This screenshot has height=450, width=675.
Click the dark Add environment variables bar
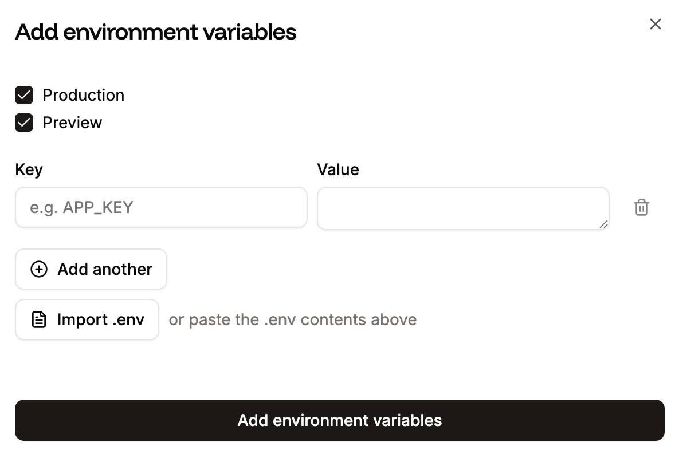339,420
